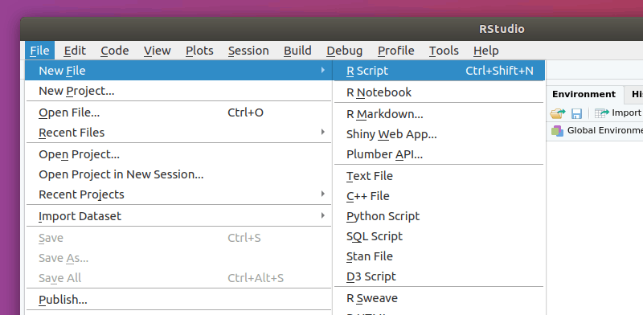Expand the Recent Files submenu arrow
This screenshot has height=315, width=643.
click(x=323, y=132)
